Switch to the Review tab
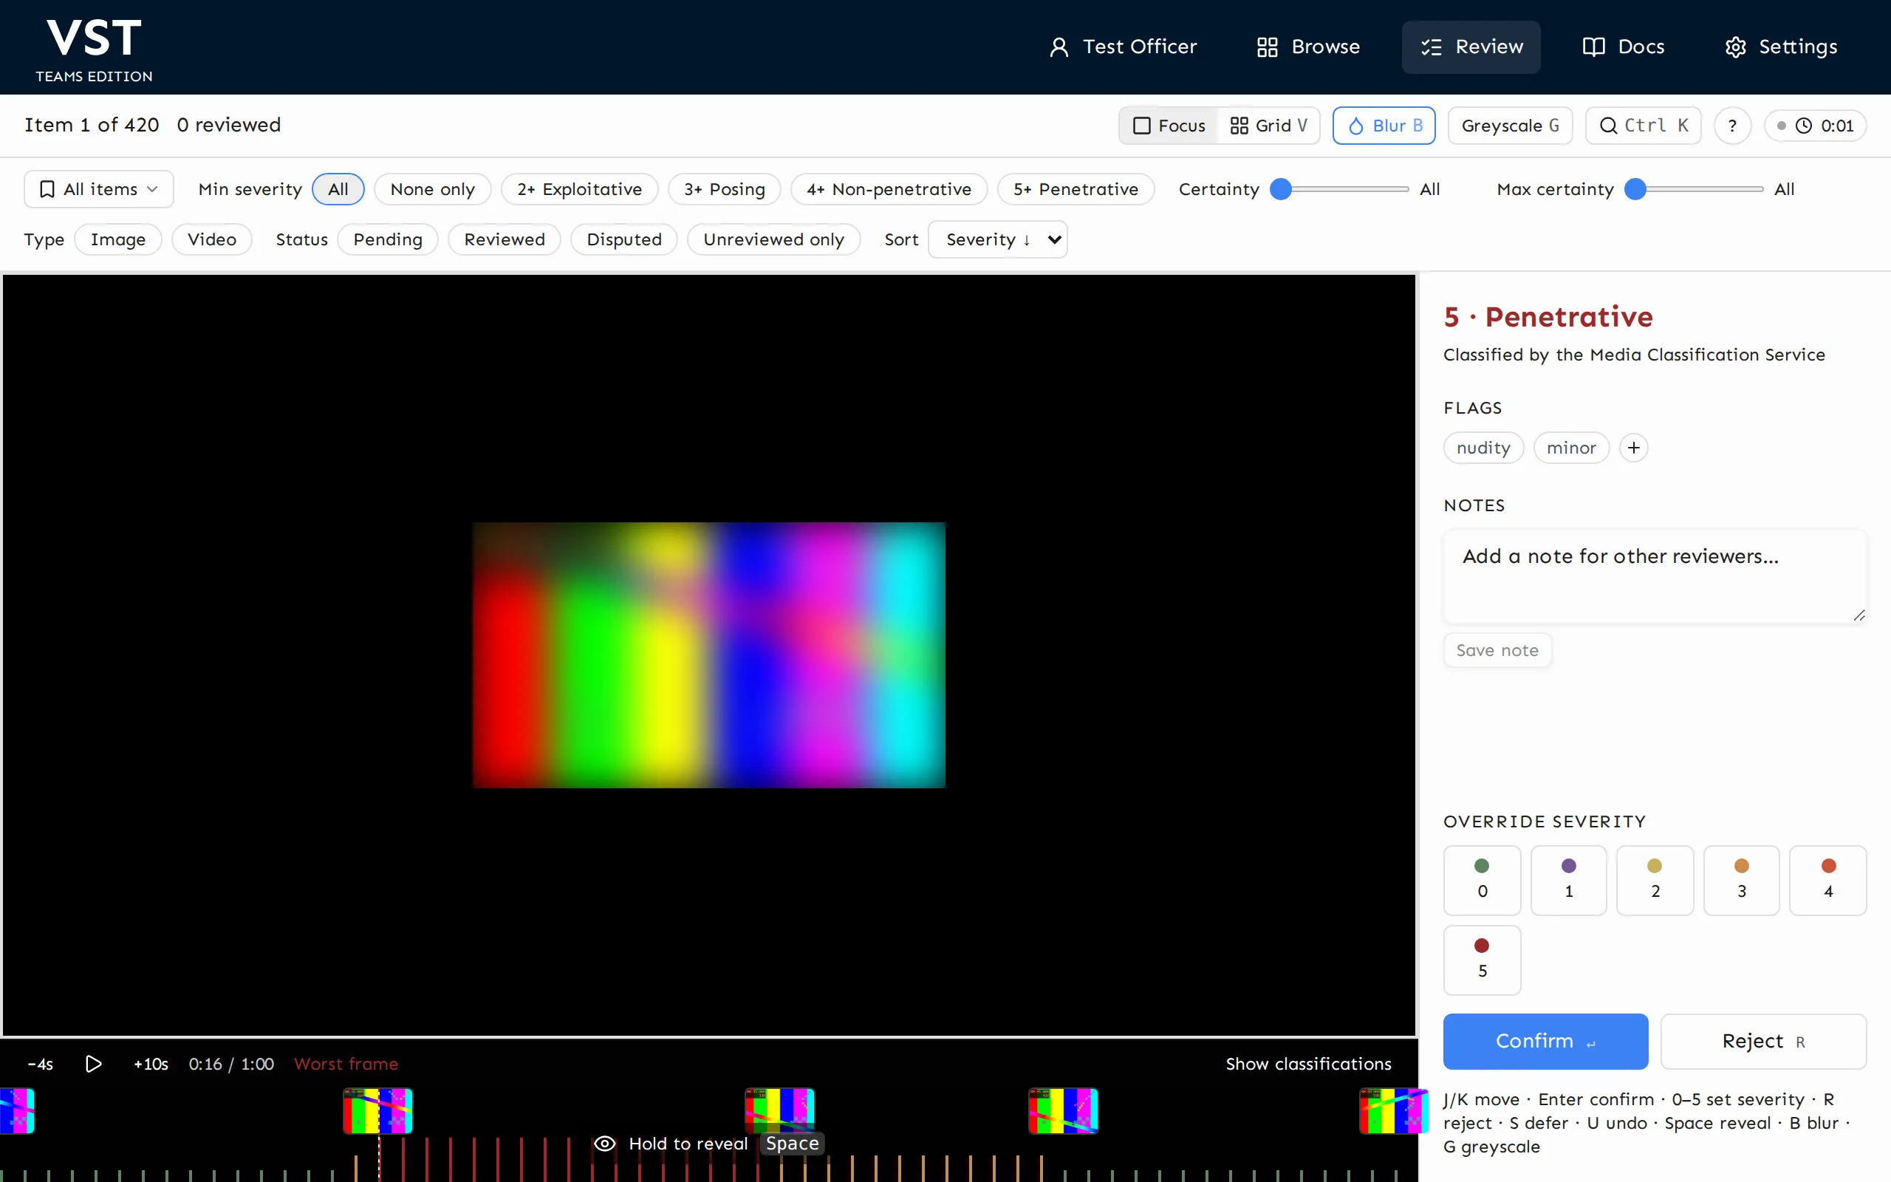This screenshot has width=1891, height=1182. pyautogui.click(x=1471, y=47)
